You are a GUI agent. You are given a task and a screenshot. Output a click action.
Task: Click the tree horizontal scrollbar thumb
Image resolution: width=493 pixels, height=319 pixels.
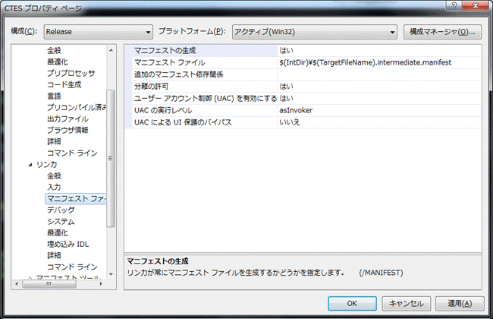pyautogui.click(x=49, y=284)
